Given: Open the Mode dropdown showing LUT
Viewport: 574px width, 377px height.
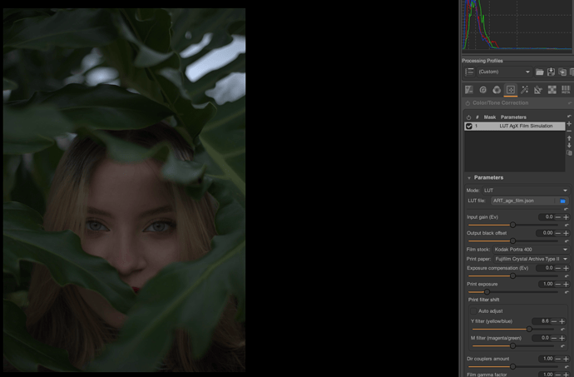Looking at the screenshot, I should [526, 191].
